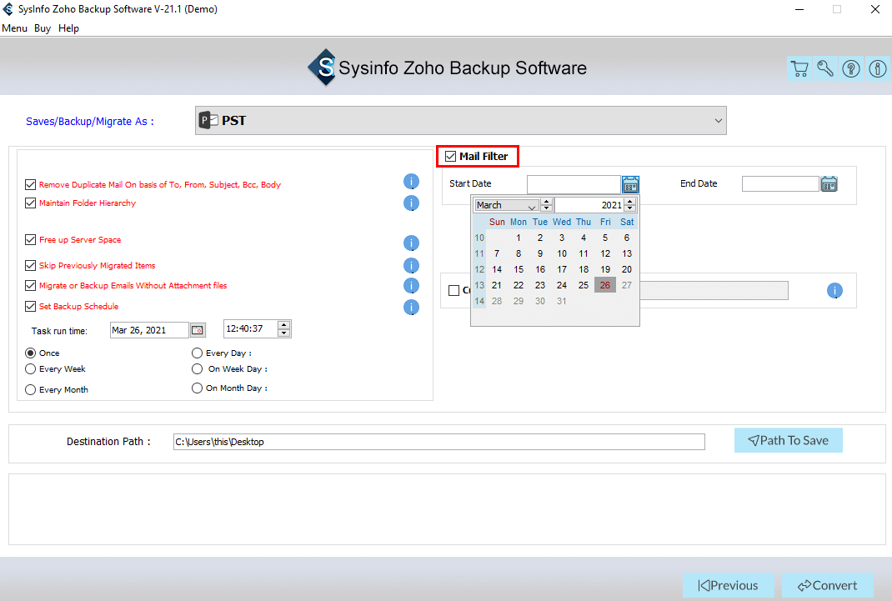Select Every Month schedule option
The image size is (892, 601).
coord(31,390)
